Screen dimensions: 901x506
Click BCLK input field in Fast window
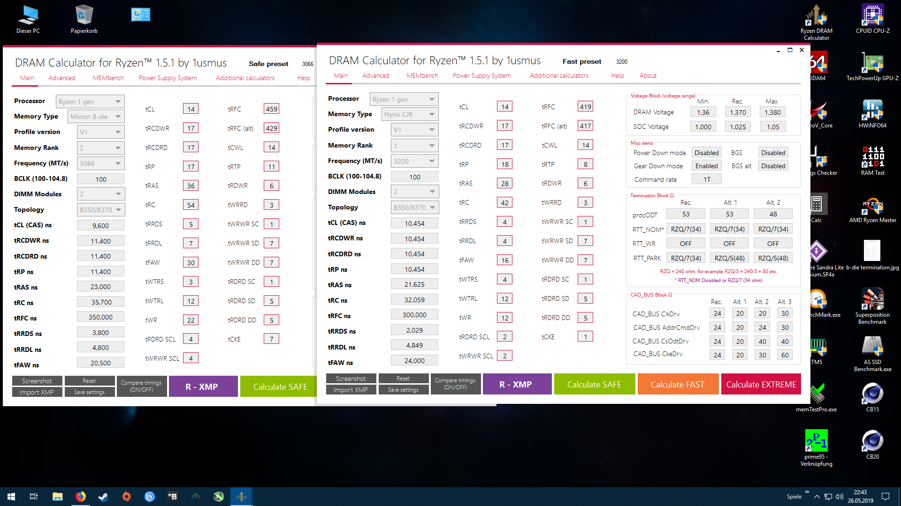pyautogui.click(x=414, y=177)
